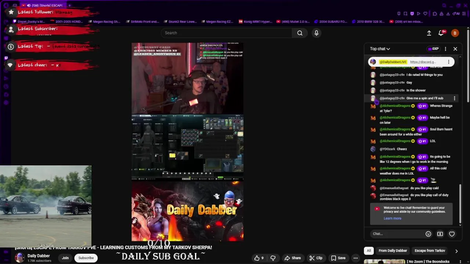Open browser ad-blocker shield icon

pyautogui.click(x=412, y=14)
